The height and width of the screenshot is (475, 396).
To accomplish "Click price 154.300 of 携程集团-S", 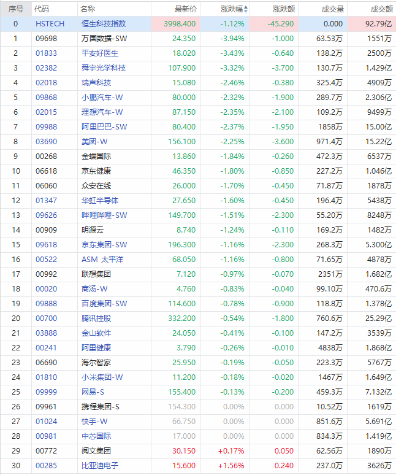I will click(182, 407).
